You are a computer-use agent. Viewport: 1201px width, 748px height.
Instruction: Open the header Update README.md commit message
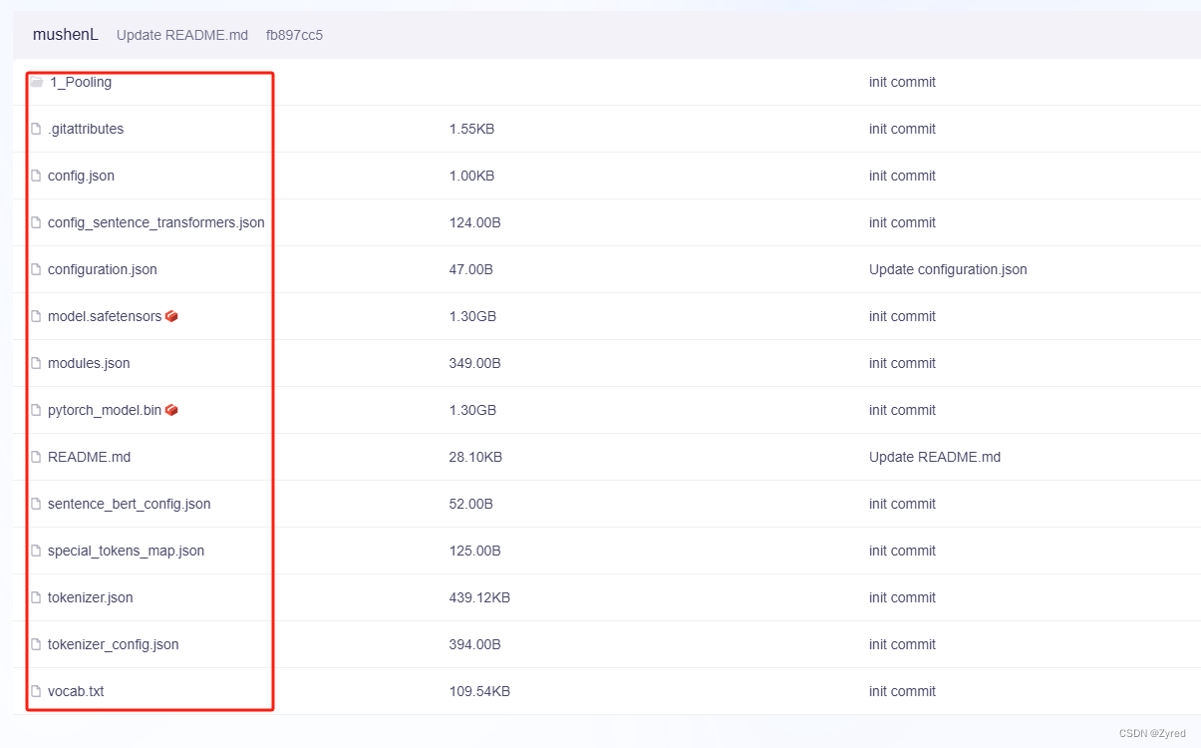pyautogui.click(x=182, y=35)
